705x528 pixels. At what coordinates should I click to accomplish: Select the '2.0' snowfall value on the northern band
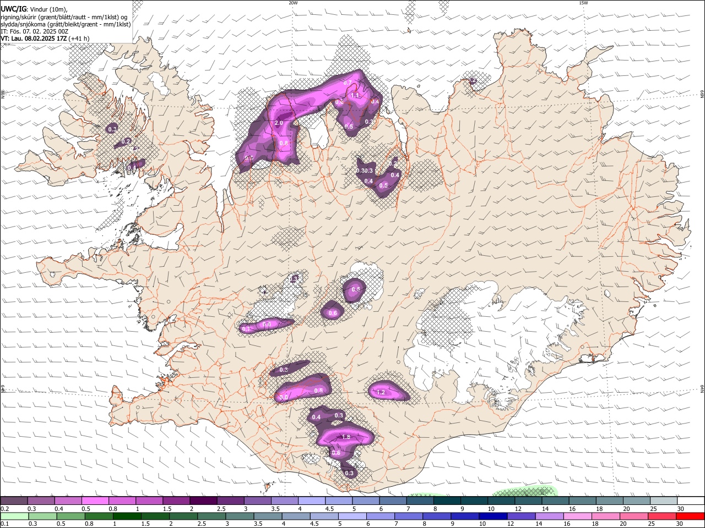click(279, 123)
